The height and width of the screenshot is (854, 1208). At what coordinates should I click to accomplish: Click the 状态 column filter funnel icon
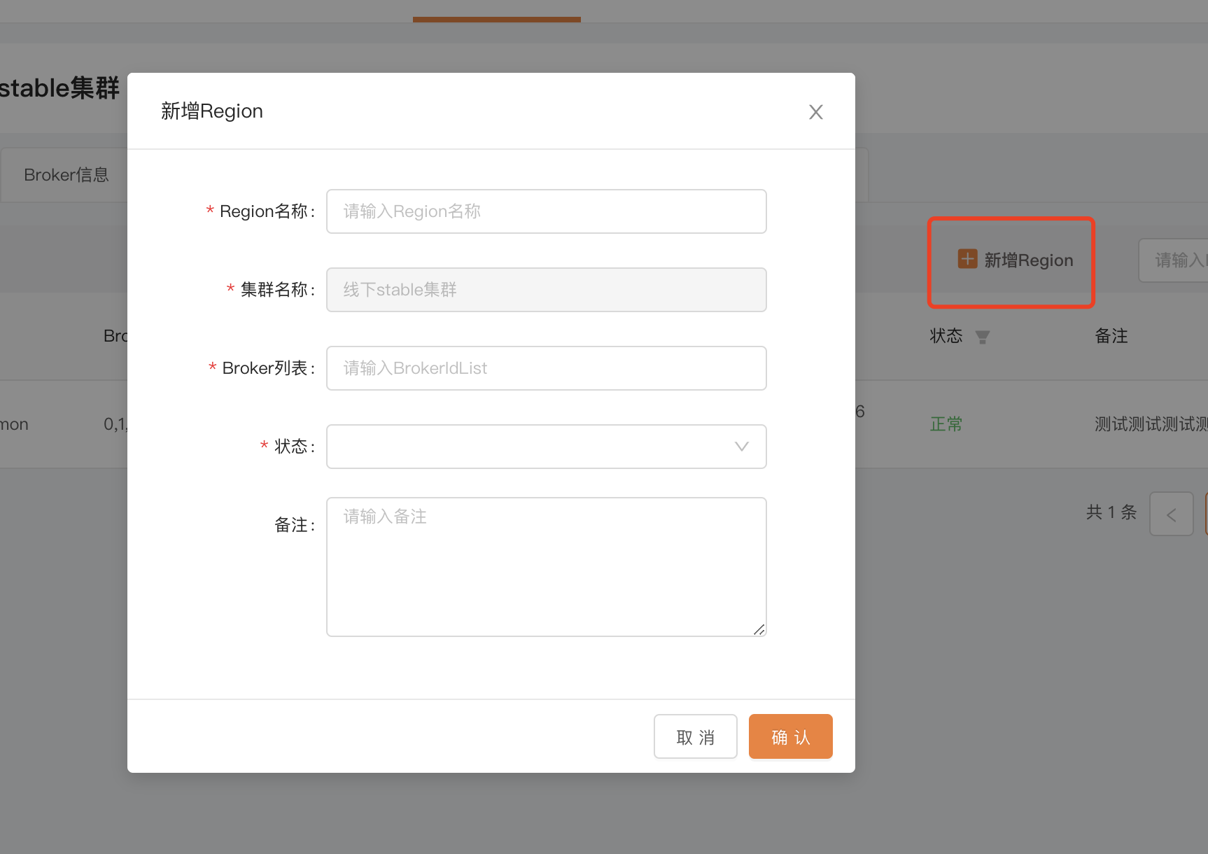982,337
